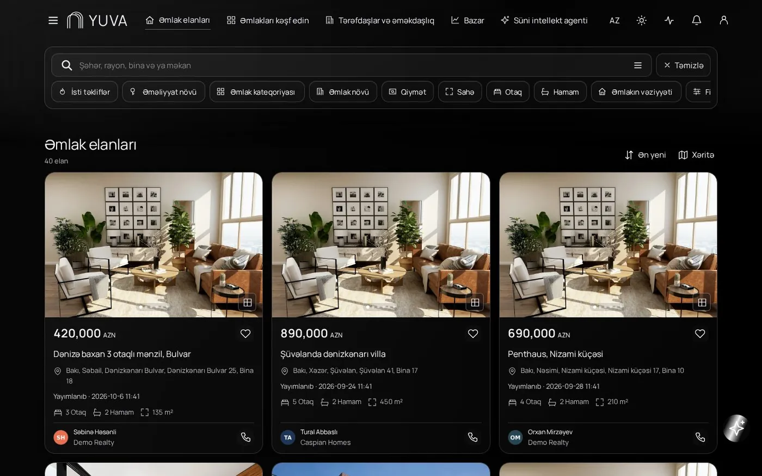Open search options list icon
This screenshot has width=762, height=476.
[x=638, y=65]
